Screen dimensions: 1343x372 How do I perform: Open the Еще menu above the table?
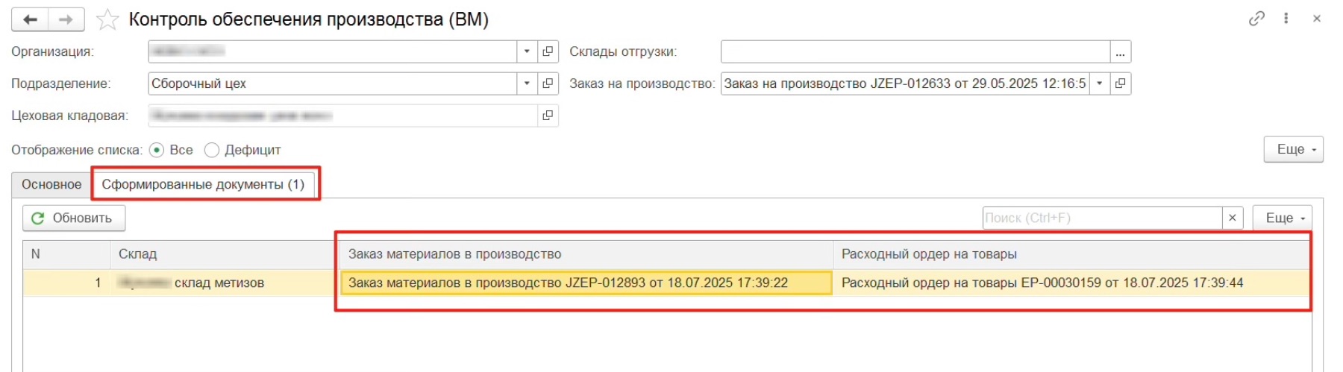pyautogui.click(x=1282, y=218)
